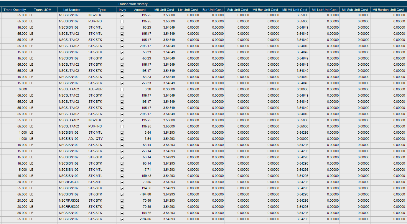Viewport: 407px width, 224px height.
Task: Toggle Invty checkbox for STK-MTL lot NSCSJTA102
Action: tap(122, 34)
